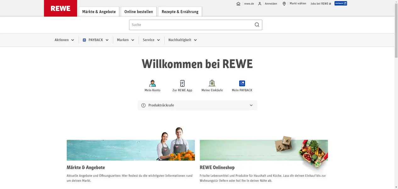Open the Mein Konto icon
The height and width of the screenshot is (189, 398).
153,83
